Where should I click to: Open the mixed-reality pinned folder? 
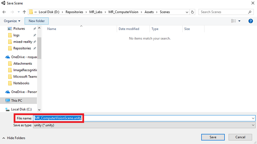(23, 42)
